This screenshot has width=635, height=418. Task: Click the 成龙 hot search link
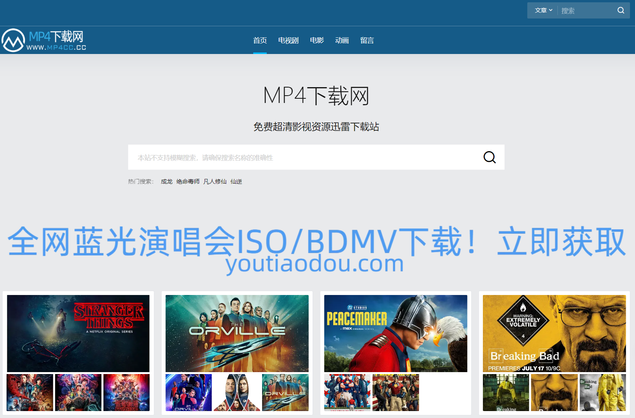pos(166,181)
